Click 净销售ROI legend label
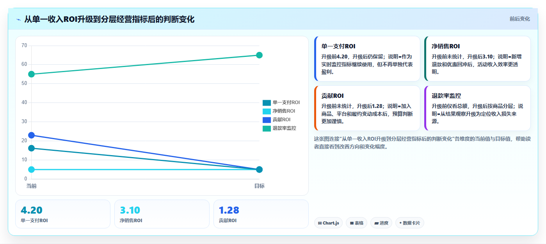The width and height of the screenshot is (546, 244). tap(284, 111)
